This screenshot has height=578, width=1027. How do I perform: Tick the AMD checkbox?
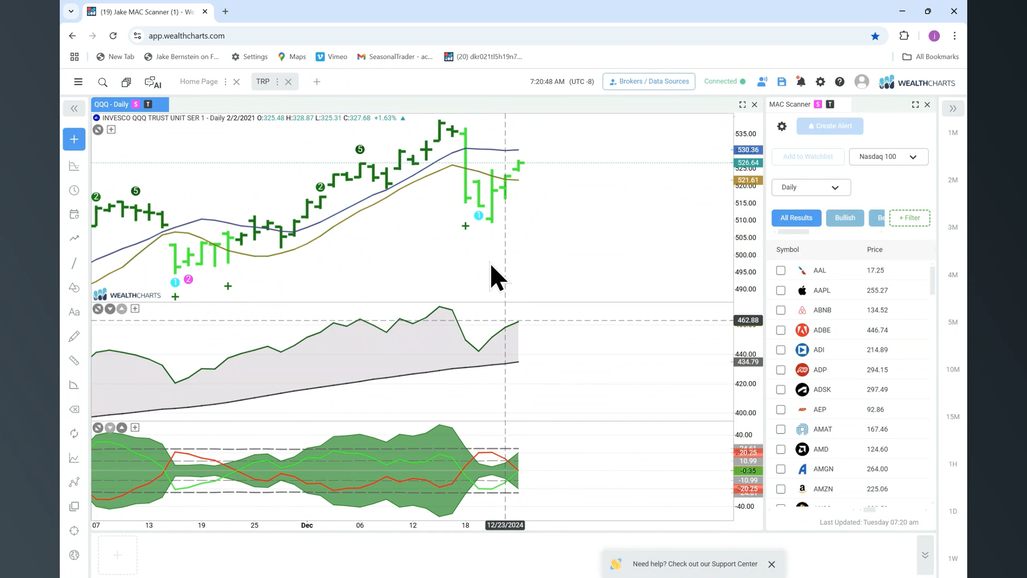[x=780, y=450]
